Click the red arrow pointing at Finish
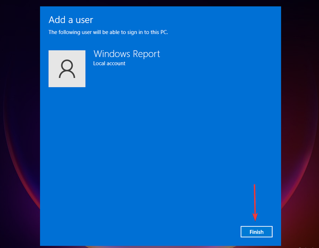Viewport: 319px width, 248px height. pos(255,202)
